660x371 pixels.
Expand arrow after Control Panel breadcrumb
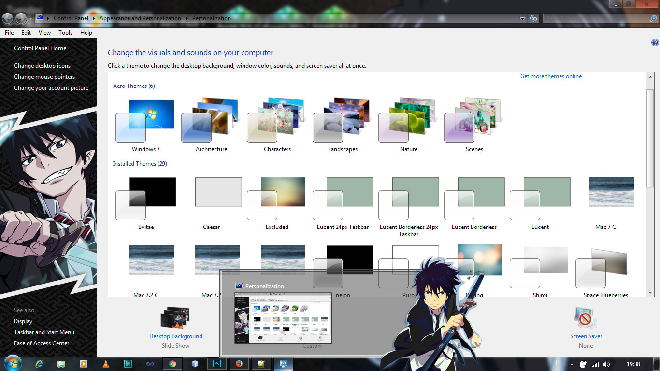[94, 18]
